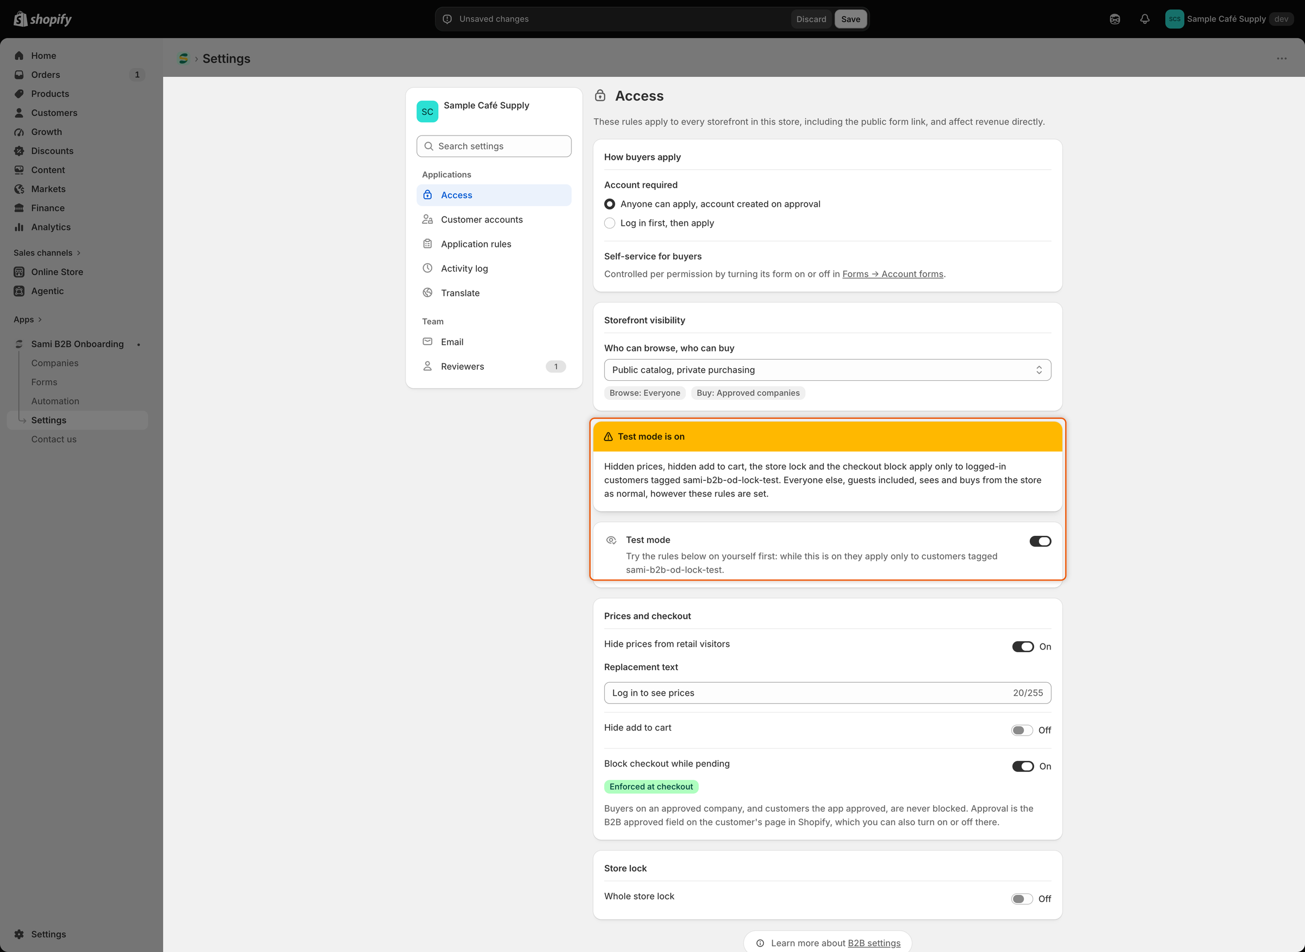Select Anyone can apply radio option
The width and height of the screenshot is (1305, 952).
(x=610, y=204)
